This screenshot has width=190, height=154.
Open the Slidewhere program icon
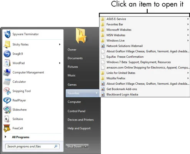point(7,110)
